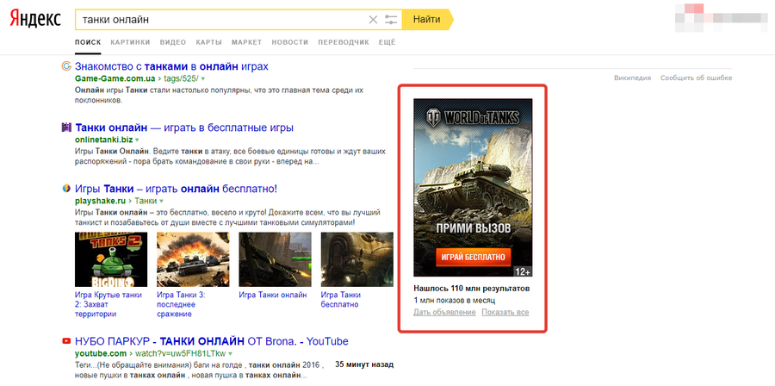
Task: Click the World of Tanks logo in banner
Action: 473,118
